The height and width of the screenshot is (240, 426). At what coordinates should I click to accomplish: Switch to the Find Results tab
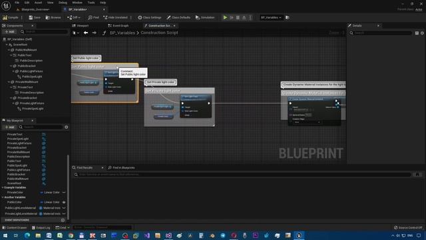pyautogui.click(x=85, y=167)
